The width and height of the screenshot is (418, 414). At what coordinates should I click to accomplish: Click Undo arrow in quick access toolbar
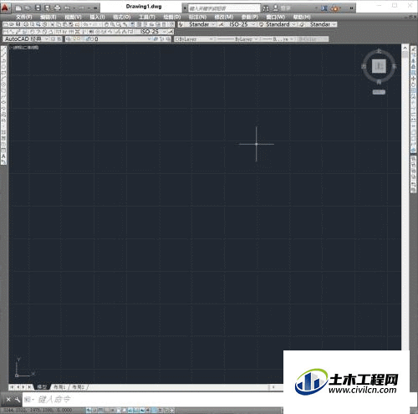[x=67, y=8]
